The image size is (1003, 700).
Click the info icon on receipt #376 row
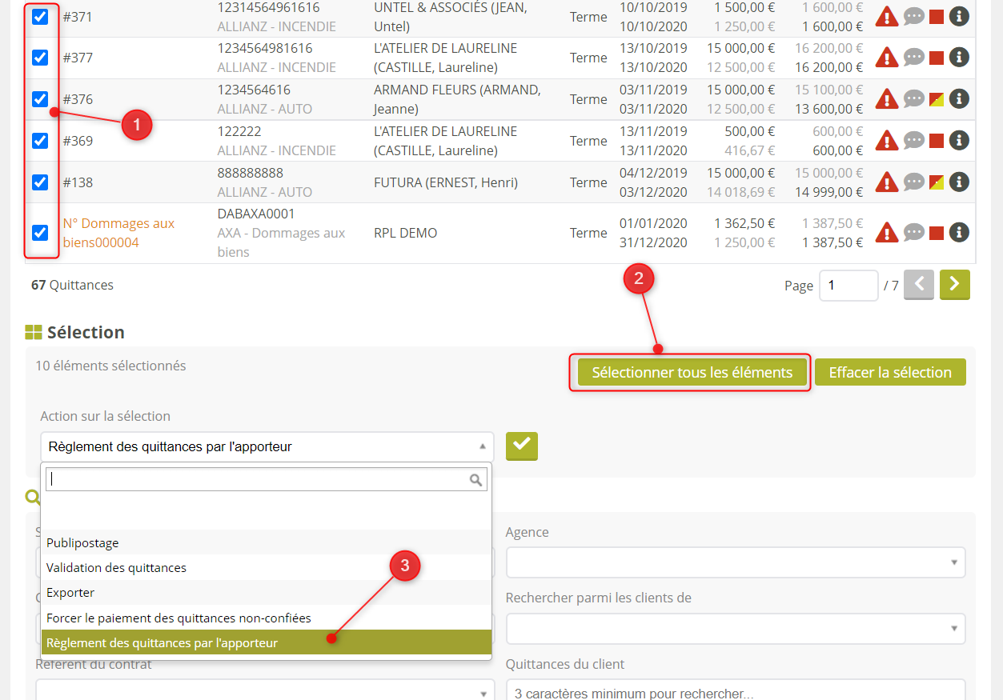[x=959, y=98]
